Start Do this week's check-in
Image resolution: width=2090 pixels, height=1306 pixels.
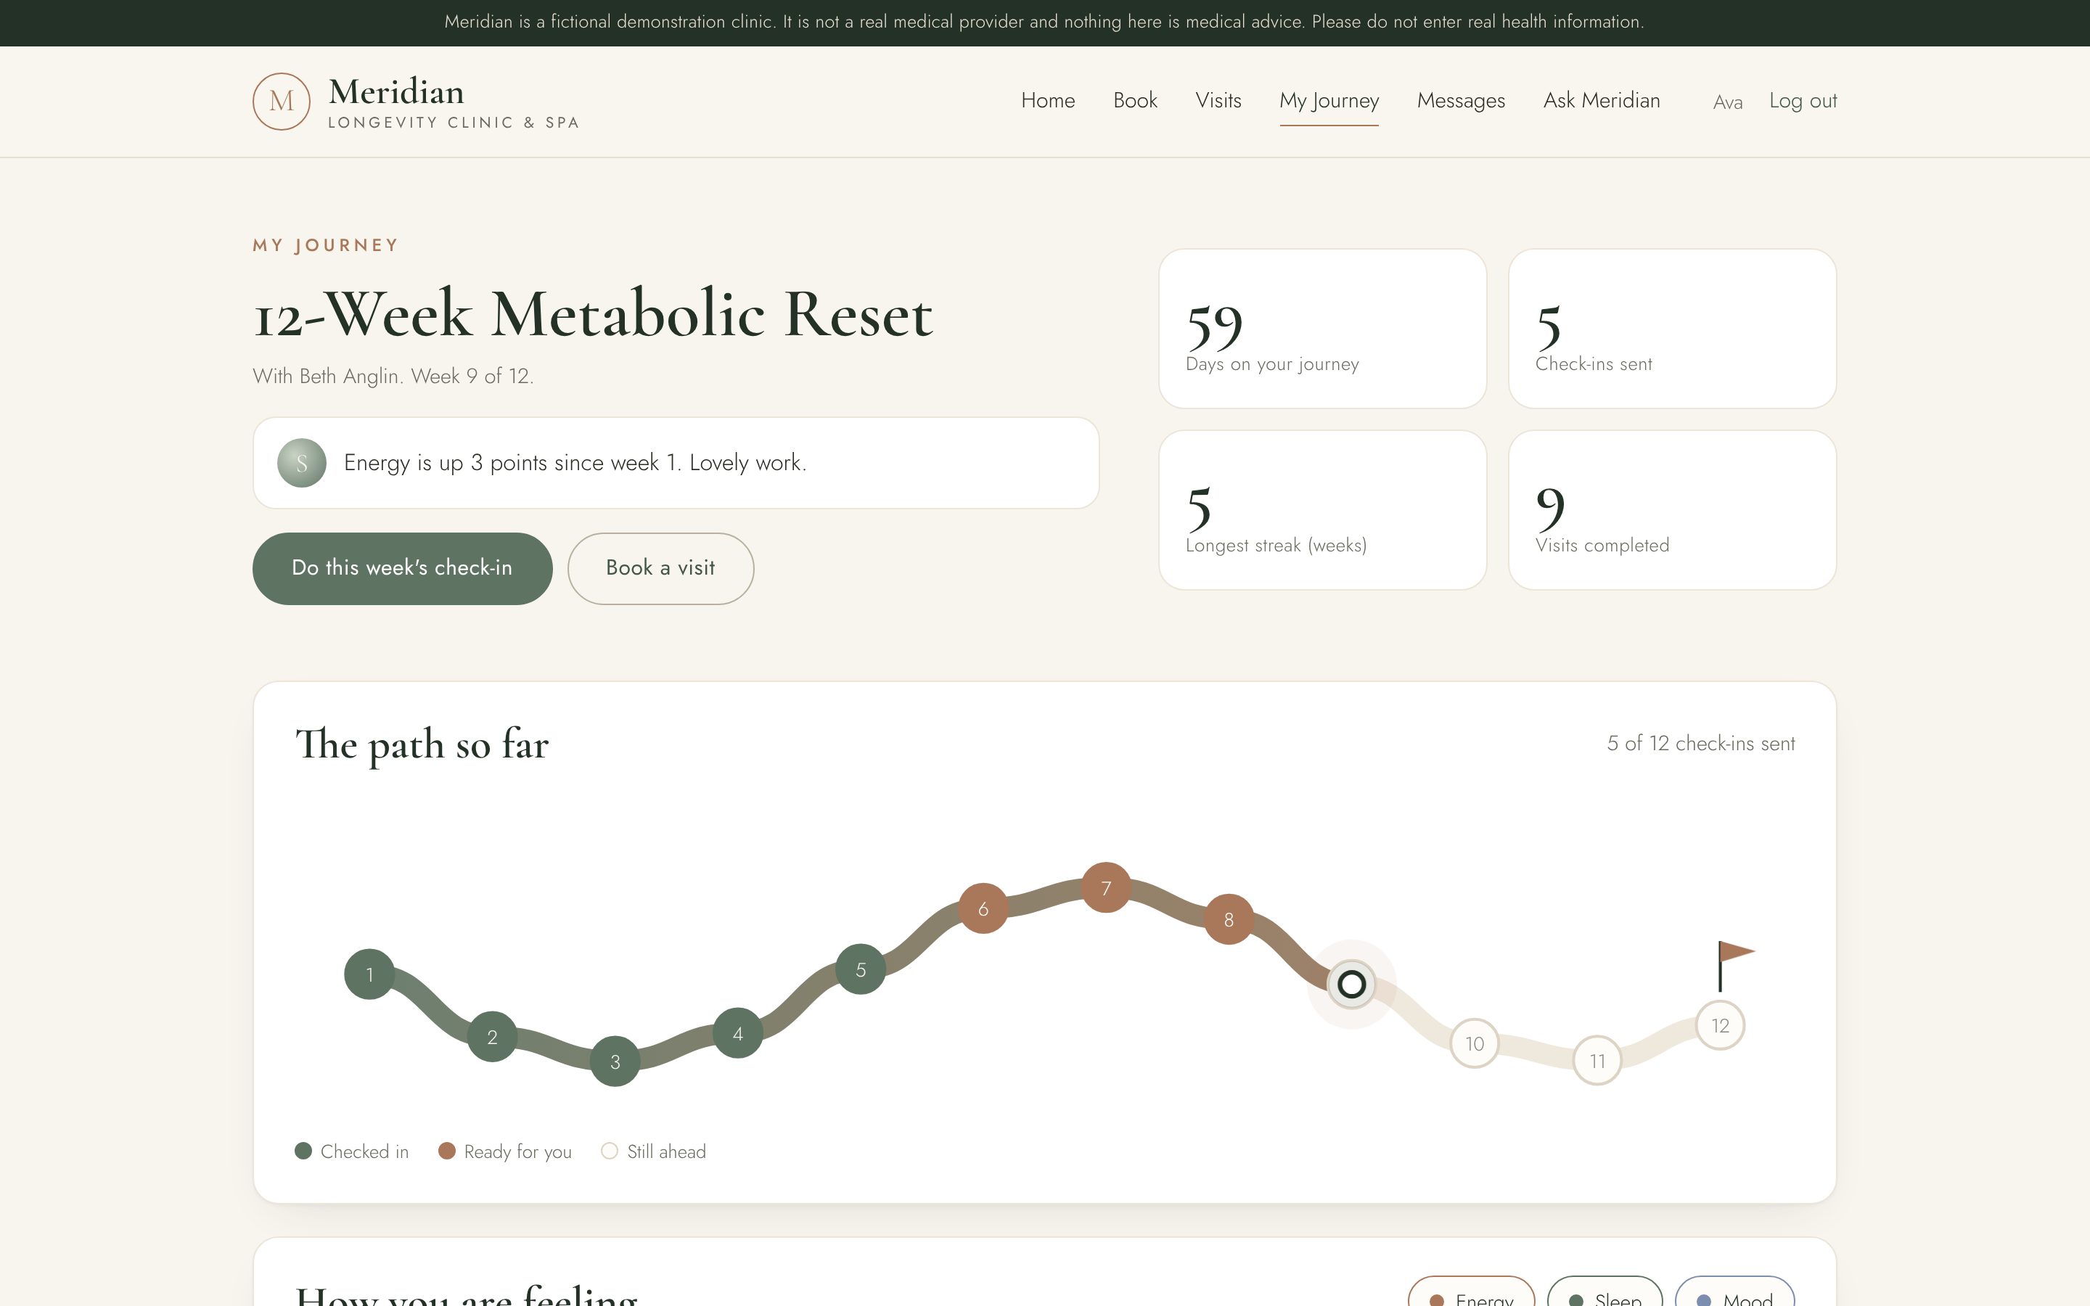tap(403, 568)
